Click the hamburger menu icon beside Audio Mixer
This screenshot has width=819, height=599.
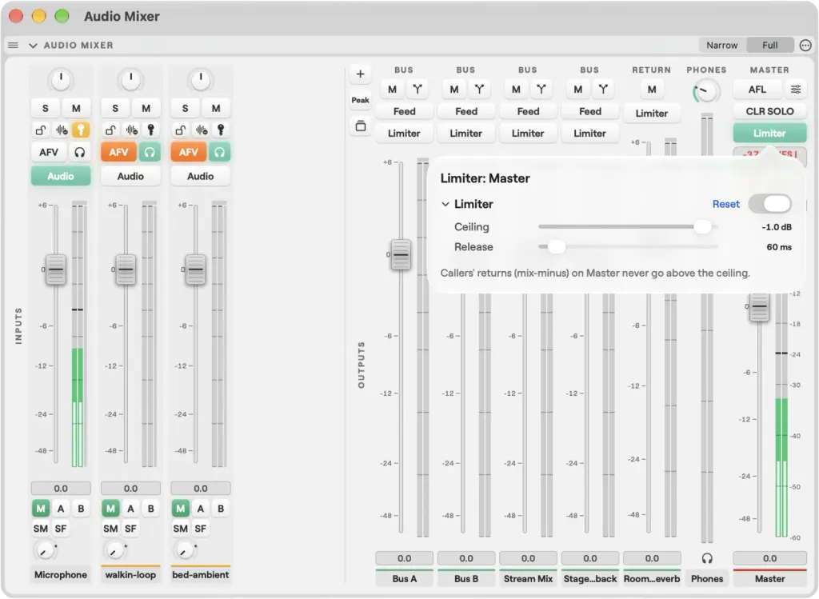click(13, 46)
